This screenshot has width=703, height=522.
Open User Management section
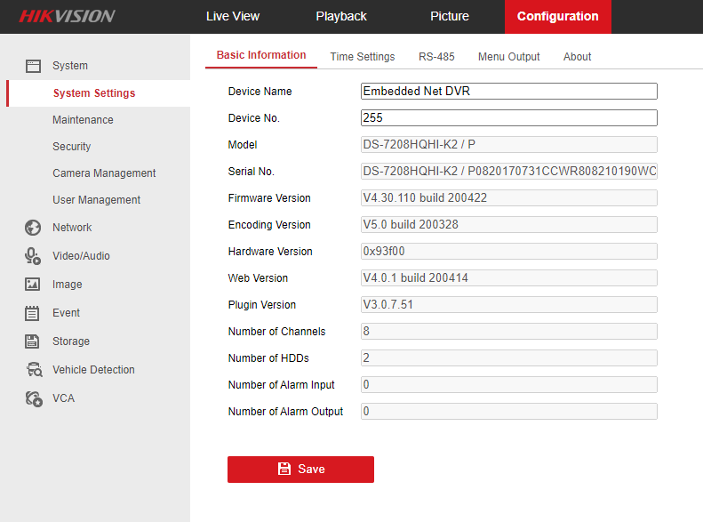pyautogui.click(x=96, y=200)
